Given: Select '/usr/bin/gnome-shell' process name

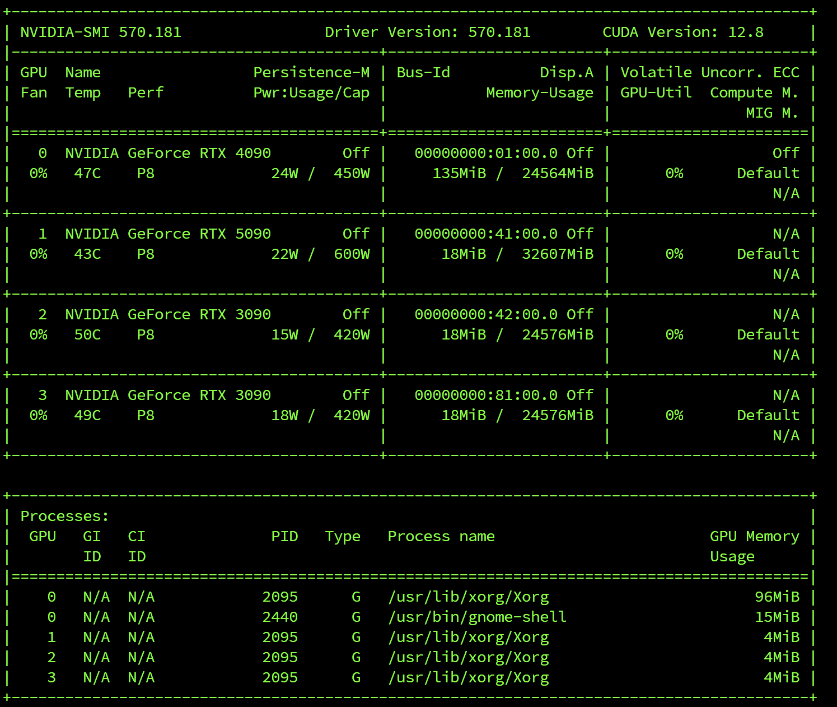Looking at the screenshot, I should 477,617.
